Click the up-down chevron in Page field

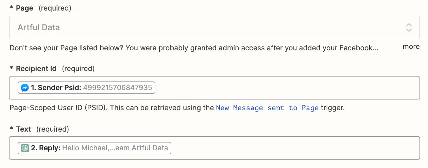409,28
